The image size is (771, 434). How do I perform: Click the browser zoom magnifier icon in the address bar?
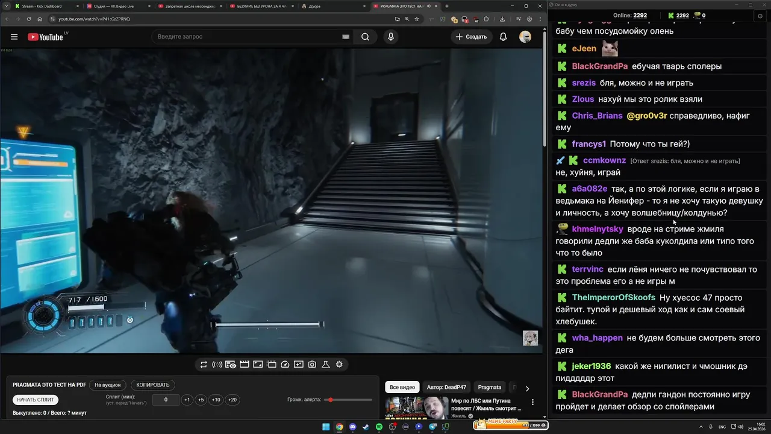point(407,19)
